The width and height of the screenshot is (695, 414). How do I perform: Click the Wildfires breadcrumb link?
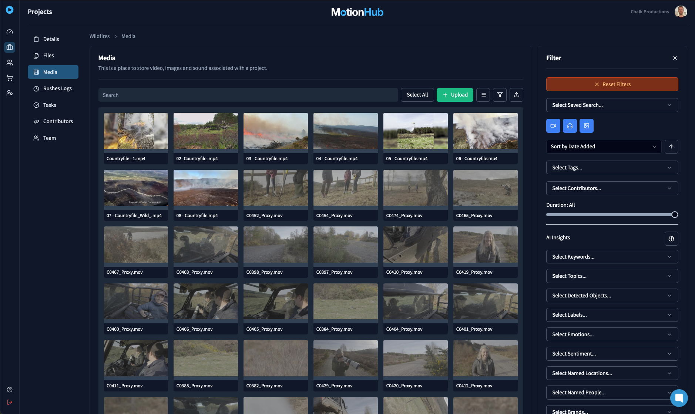(x=100, y=36)
